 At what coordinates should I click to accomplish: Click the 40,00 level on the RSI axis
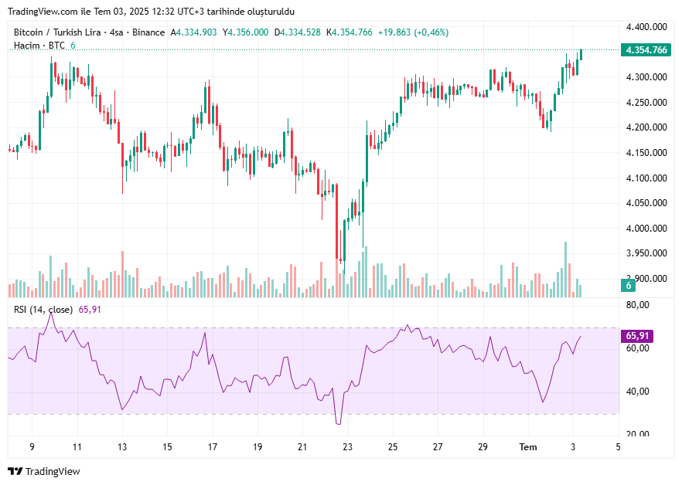637,392
